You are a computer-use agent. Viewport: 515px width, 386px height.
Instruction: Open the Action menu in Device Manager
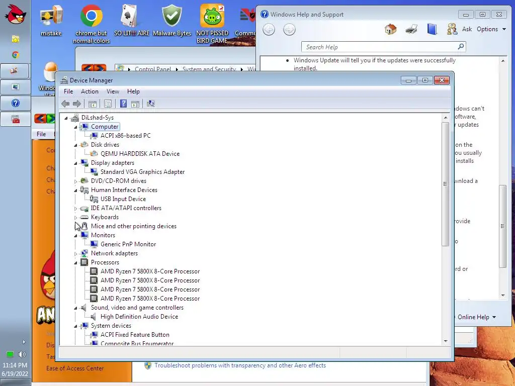tap(90, 91)
